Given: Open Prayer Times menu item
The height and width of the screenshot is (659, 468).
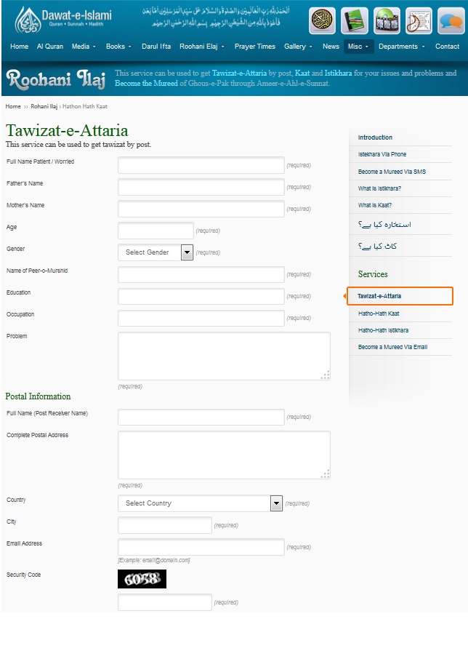Looking at the screenshot, I should pos(255,47).
